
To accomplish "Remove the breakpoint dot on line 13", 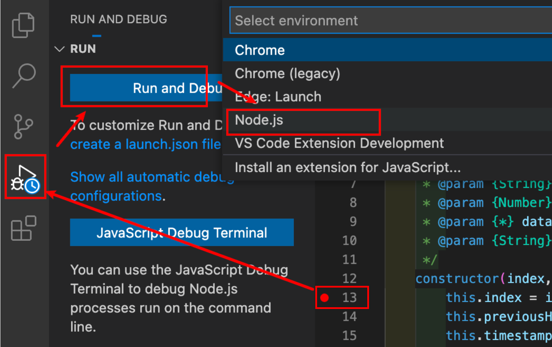I will [324, 298].
